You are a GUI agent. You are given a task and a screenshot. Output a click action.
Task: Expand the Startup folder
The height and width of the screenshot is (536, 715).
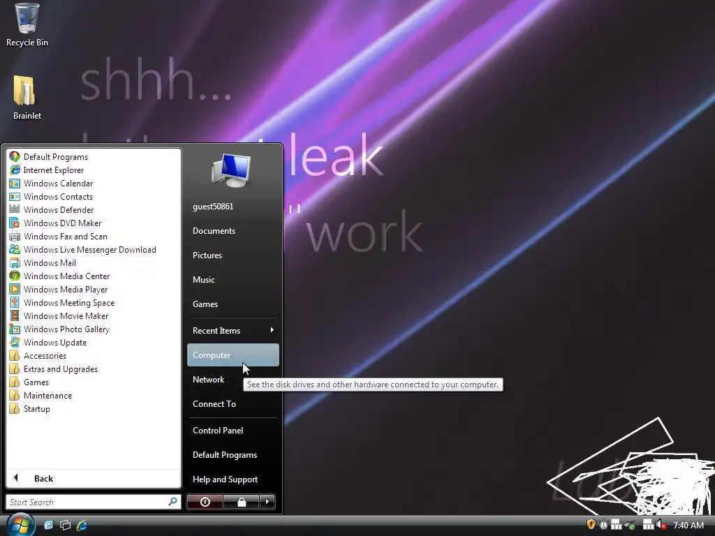[x=94, y=408]
